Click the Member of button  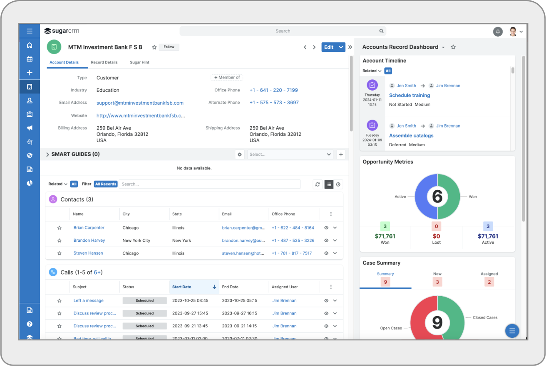[x=227, y=78]
